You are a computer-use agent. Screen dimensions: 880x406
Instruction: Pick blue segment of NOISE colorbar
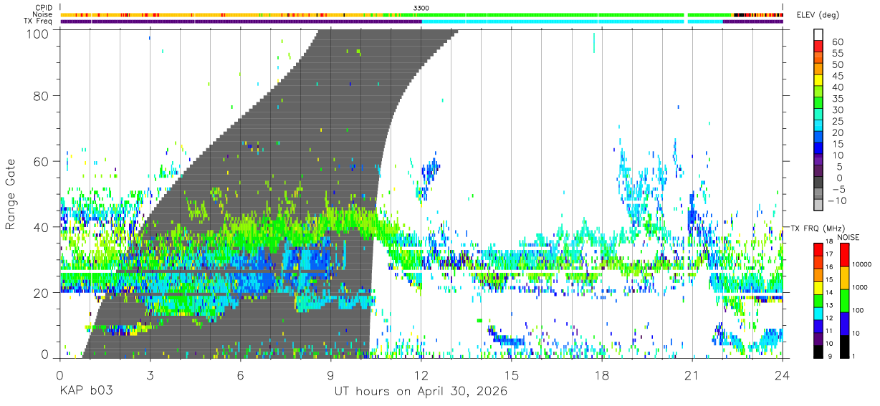click(x=843, y=323)
